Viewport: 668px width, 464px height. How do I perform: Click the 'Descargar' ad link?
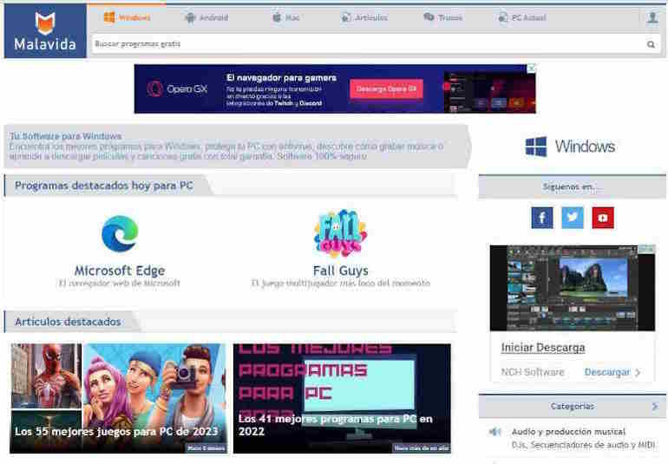pyautogui.click(x=606, y=372)
